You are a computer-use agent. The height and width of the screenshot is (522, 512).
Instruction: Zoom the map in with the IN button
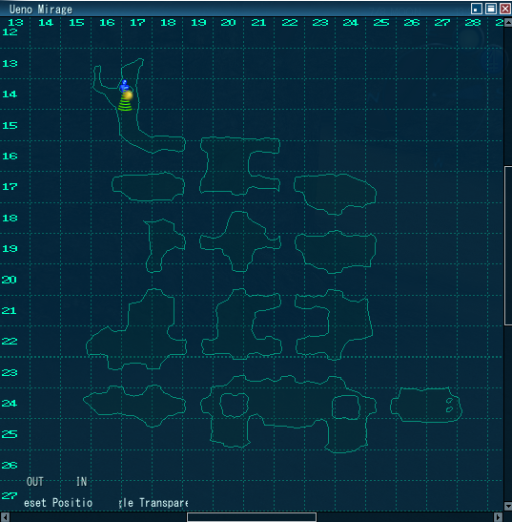point(81,481)
